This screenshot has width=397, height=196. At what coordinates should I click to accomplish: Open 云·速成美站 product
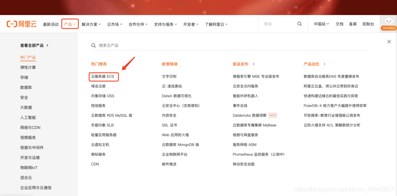pyautogui.click(x=172, y=86)
